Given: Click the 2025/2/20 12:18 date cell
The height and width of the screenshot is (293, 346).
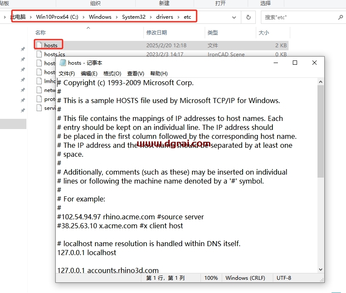Looking at the screenshot, I should tap(166, 46).
